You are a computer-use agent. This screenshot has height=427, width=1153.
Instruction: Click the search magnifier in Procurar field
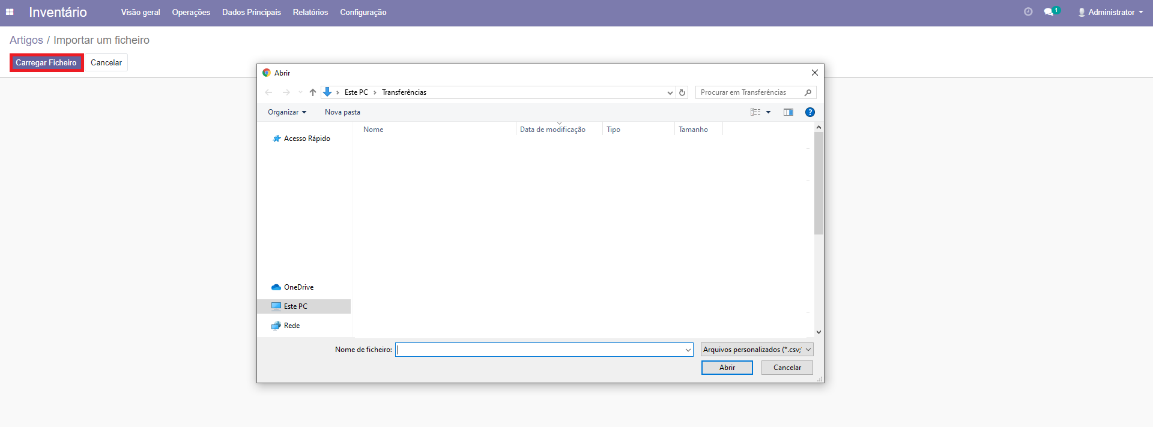tap(808, 92)
